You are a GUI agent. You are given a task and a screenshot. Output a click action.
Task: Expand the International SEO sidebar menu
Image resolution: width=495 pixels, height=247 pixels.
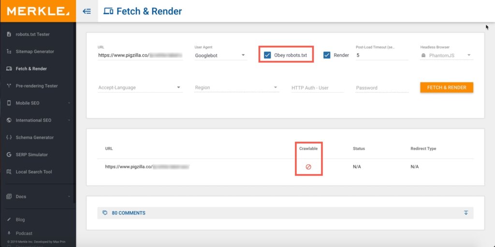38,120
